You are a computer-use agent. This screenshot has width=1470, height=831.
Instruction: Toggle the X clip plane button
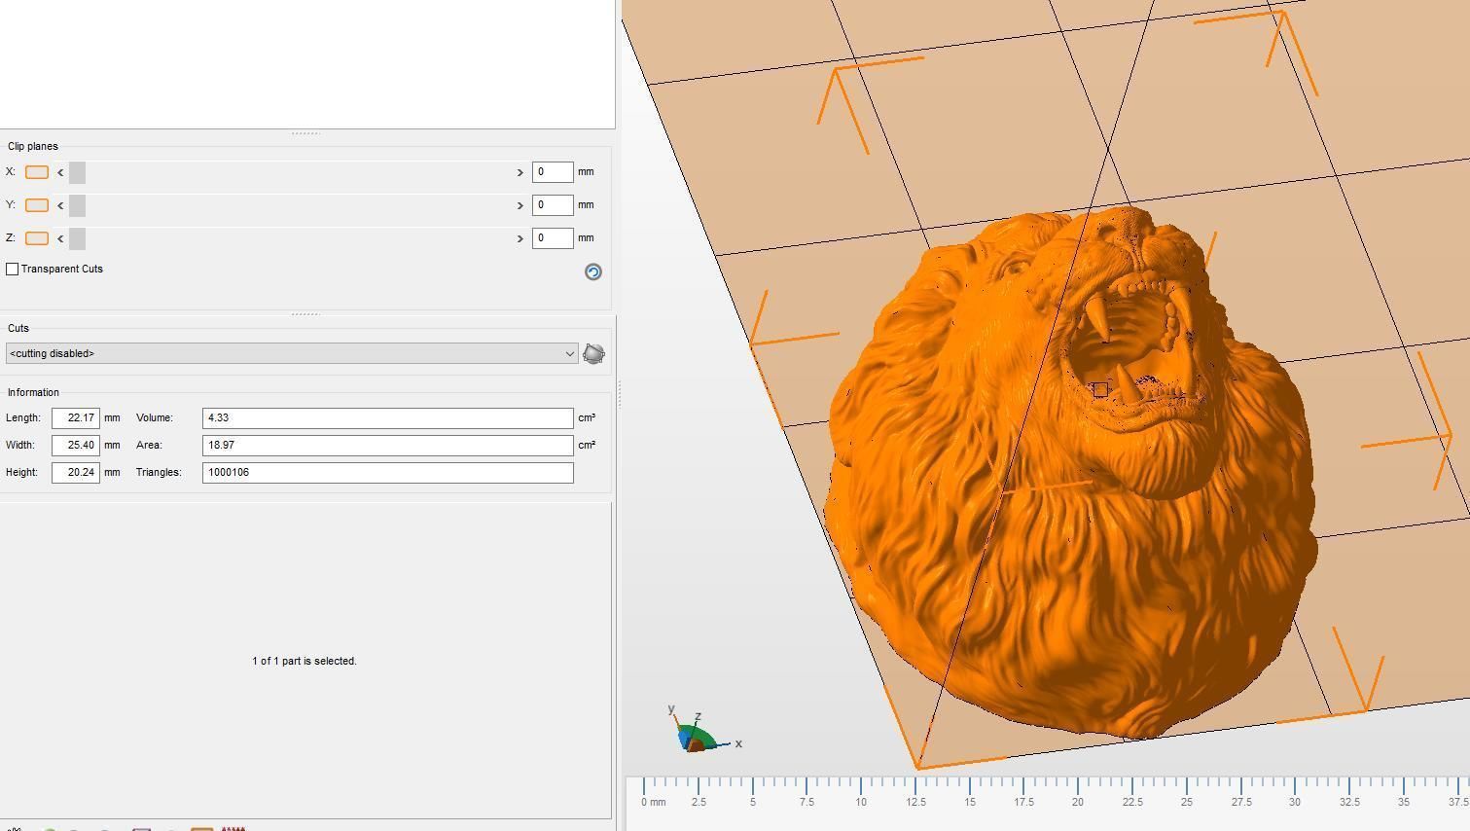click(37, 172)
